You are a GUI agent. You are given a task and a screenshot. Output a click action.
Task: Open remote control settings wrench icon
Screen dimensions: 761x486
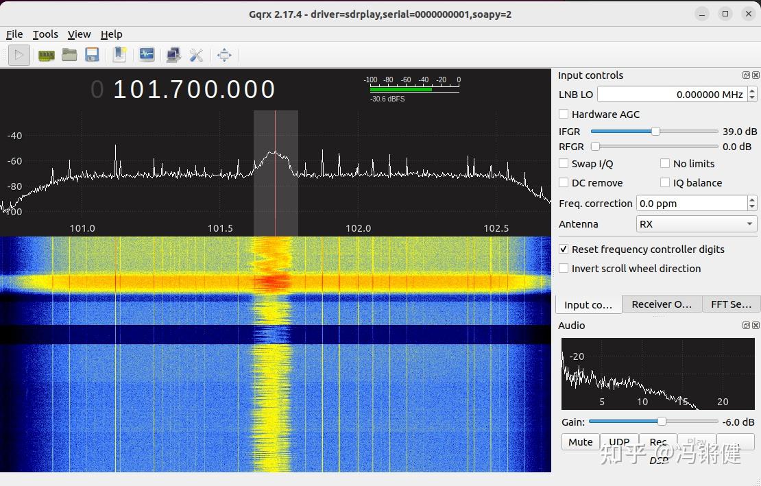tap(197, 56)
